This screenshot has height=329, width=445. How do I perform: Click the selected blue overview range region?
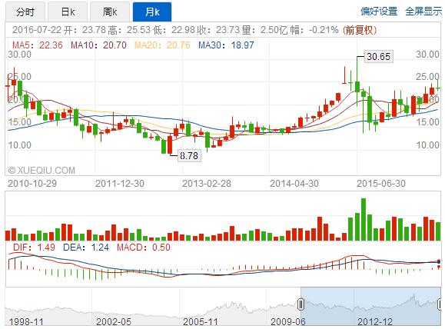click(x=370, y=307)
